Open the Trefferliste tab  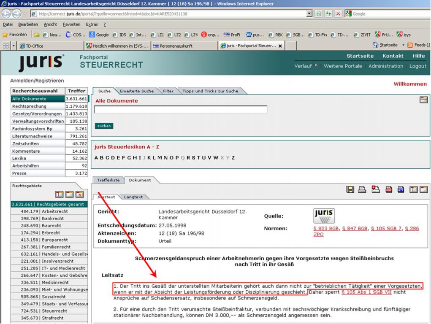(108, 180)
